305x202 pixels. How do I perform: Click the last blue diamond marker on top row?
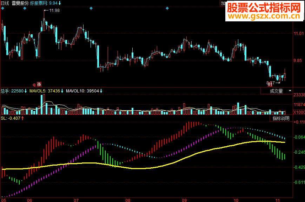click(x=167, y=8)
